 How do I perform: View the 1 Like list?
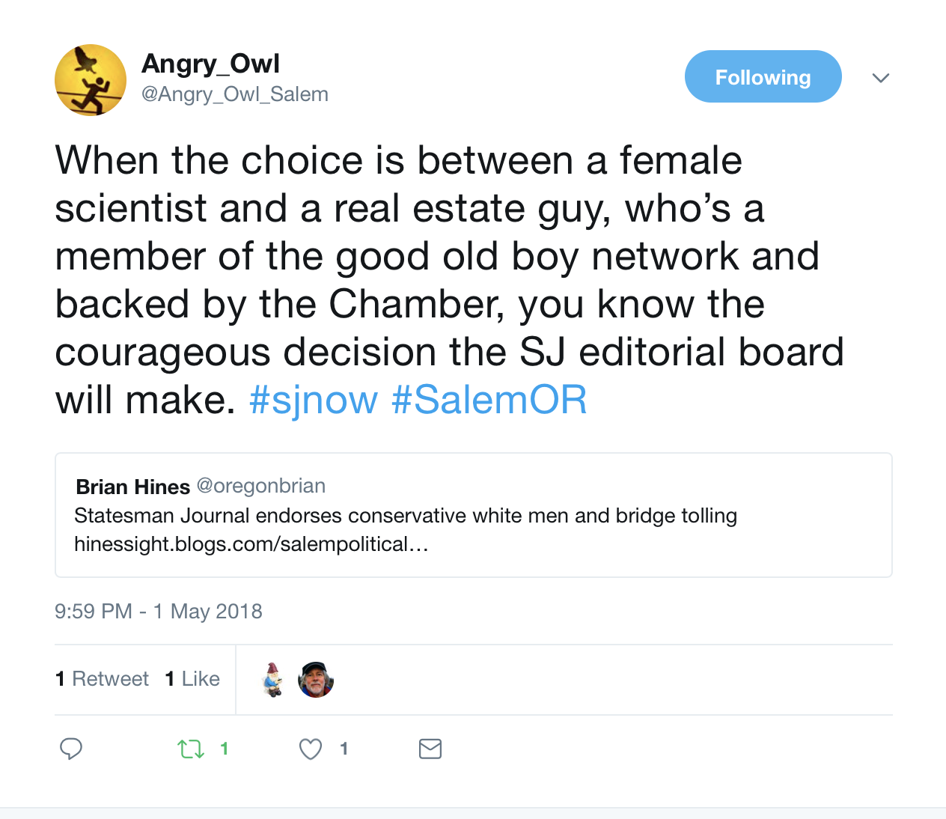pyautogui.click(x=192, y=679)
